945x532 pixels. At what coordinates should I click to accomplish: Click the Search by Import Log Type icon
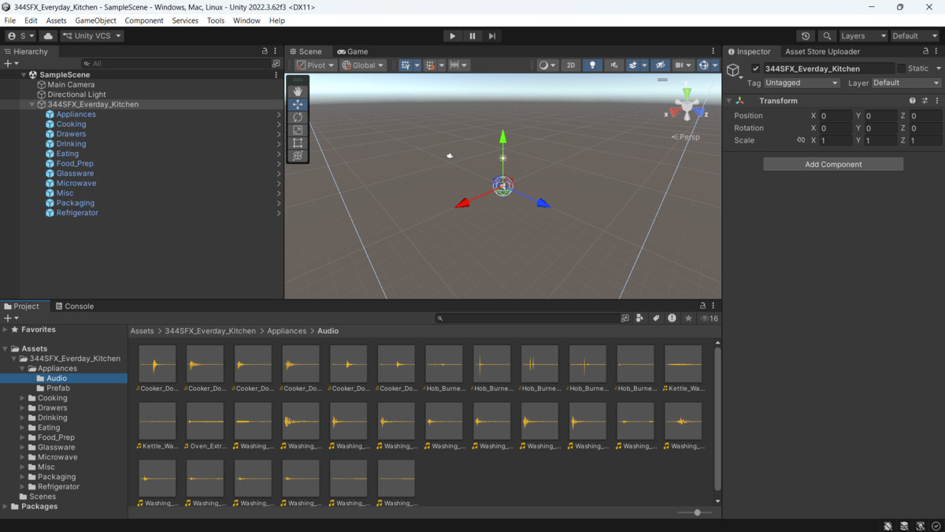672,318
